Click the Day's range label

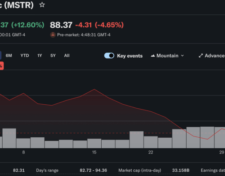point(47,170)
